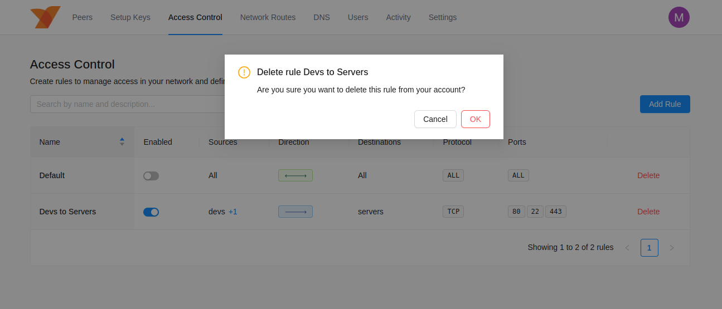The image size is (722, 309).
Task: Click the warning icon in delete dialog
Action: pyautogui.click(x=244, y=72)
